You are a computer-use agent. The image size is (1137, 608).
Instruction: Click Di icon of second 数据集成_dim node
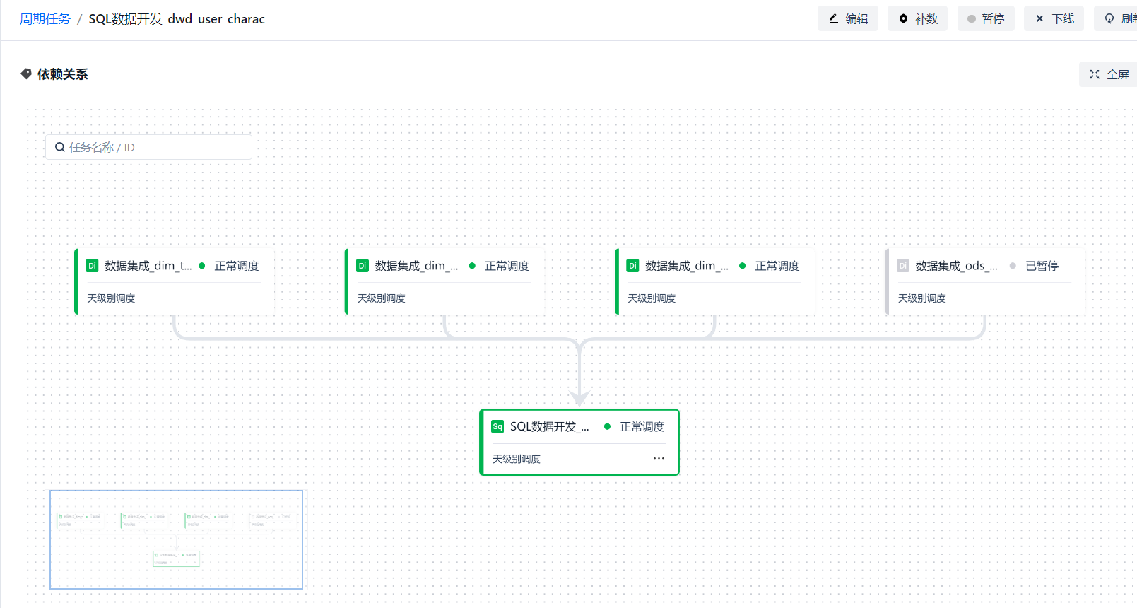(363, 266)
